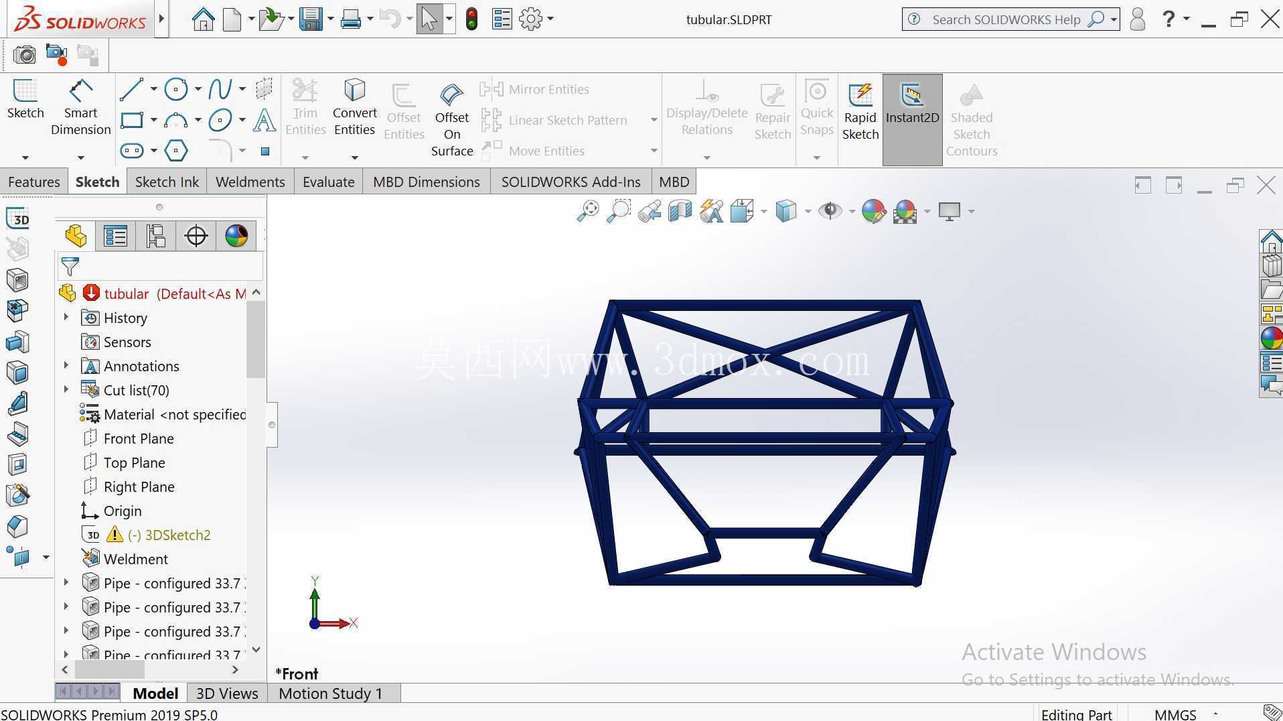Switch to the Sketch Ink tab
The width and height of the screenshot is (1283, 721).
coord(167,182)
